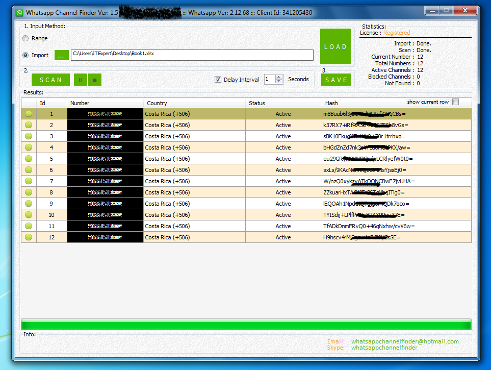The width and height of the screenshot is (491, 370).
Task: Click the green status dot in row 12
Action: coord(29,237)
